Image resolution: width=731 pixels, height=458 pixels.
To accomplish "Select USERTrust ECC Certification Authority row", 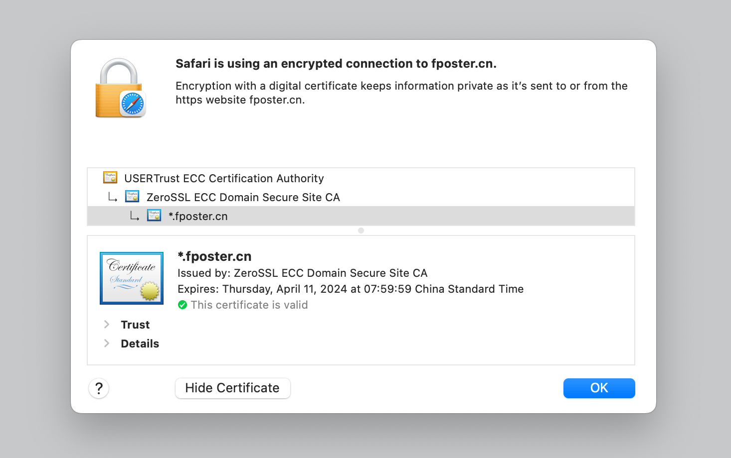I will tap(224, 178).
